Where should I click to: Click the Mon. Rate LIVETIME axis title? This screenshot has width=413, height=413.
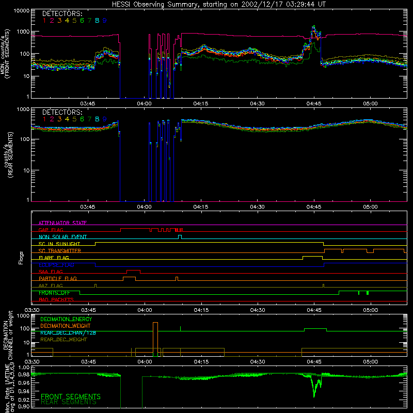pyautogui.click(x=9, y=389)
